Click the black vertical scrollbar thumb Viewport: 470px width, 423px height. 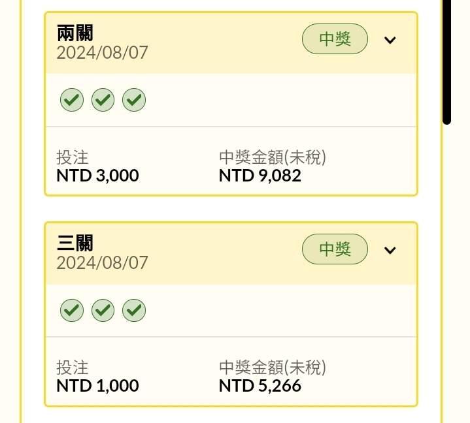[x=446, y=61]
